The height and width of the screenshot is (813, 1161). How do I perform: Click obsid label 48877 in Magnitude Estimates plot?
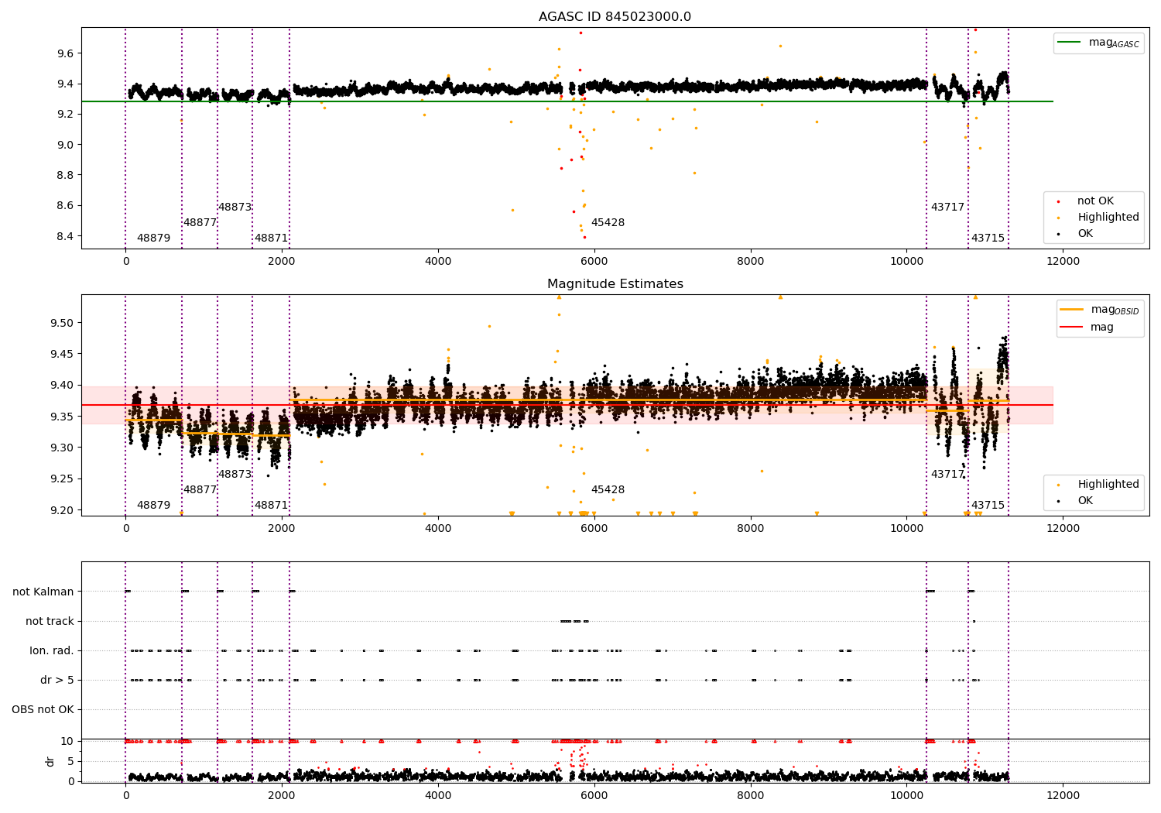pos(200,490)
